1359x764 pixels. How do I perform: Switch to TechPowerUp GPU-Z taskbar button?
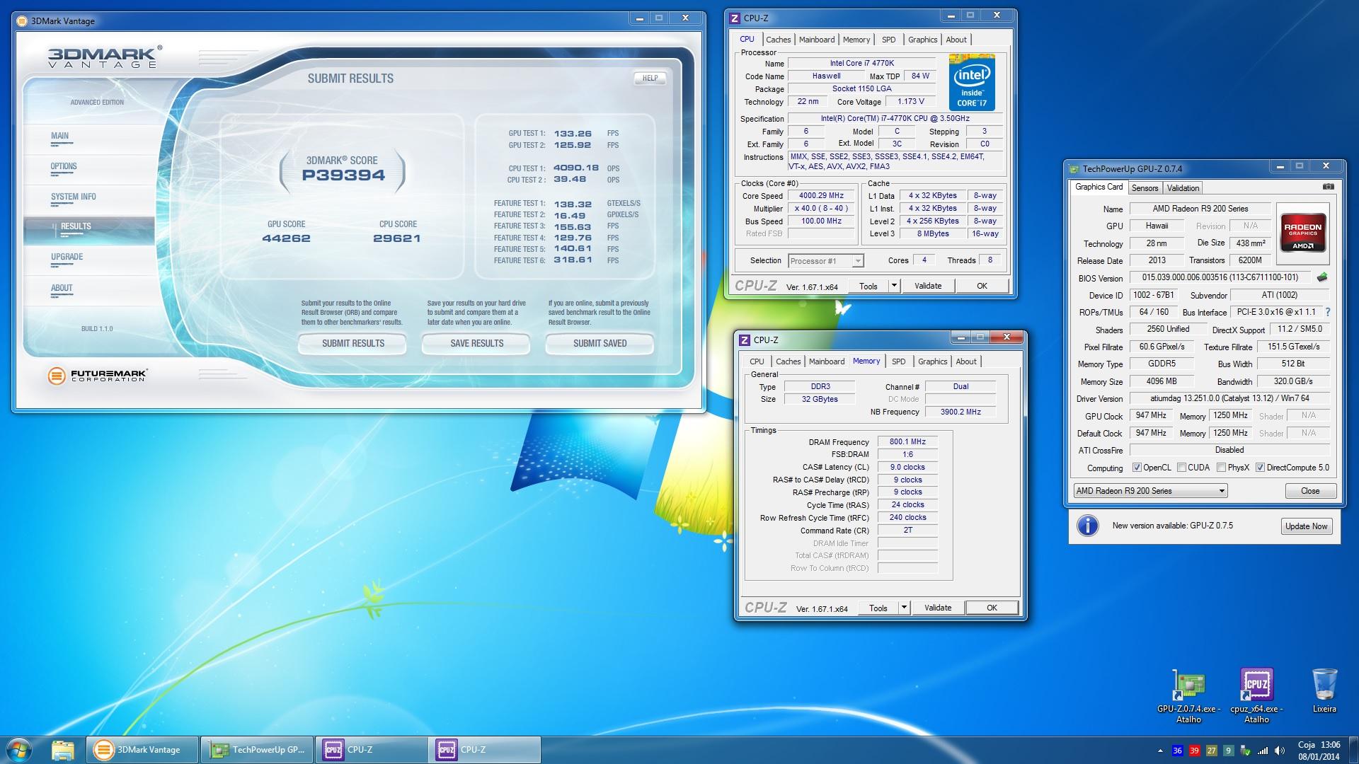[258, 750]
